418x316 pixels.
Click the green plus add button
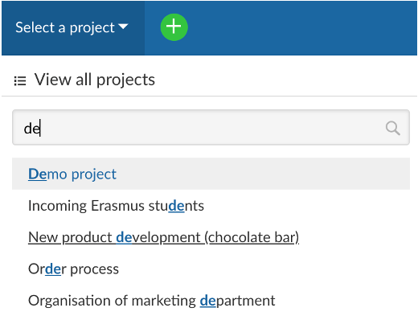click(174, 27)
